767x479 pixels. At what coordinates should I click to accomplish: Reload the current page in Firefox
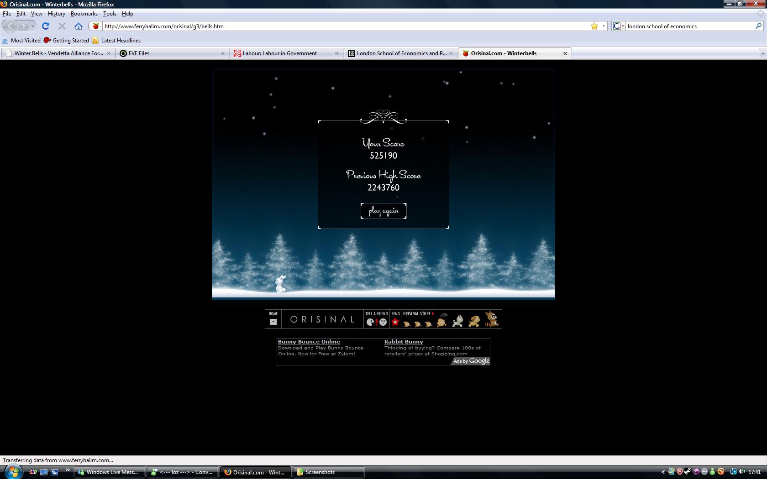click(x=46, y=26)
